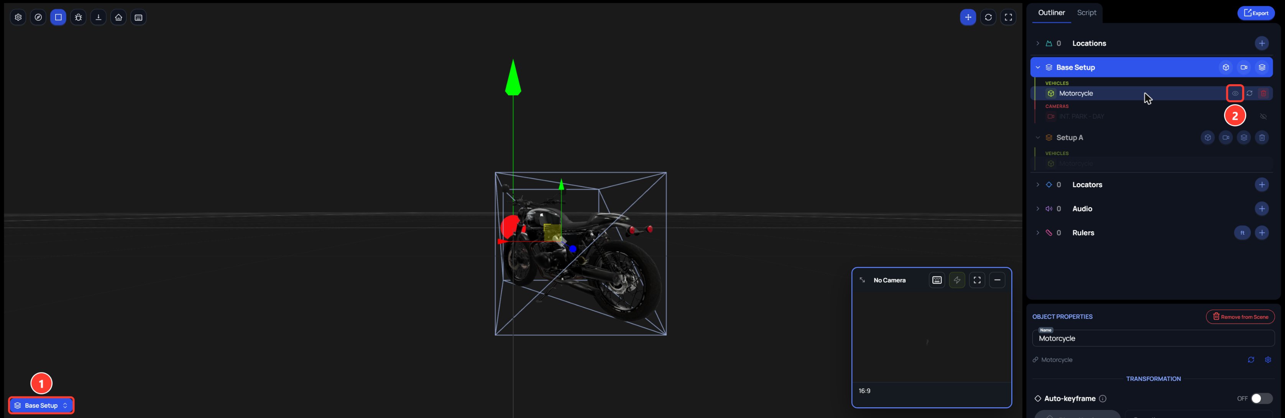Add camera icon in Setup A row
Screen dimensions: 1285x418
coord(1226,137)
